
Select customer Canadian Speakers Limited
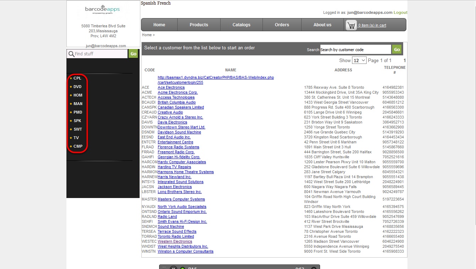pos(181,107)
